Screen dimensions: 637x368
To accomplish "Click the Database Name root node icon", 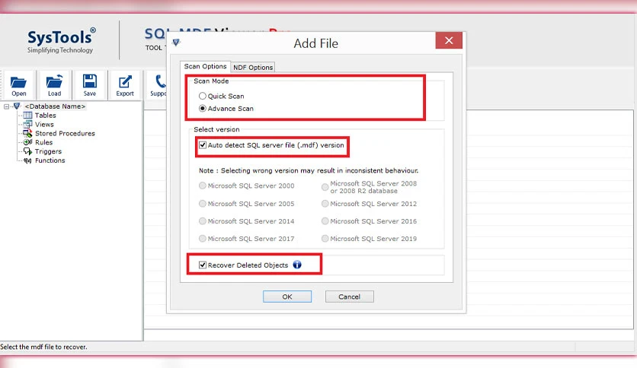I will 17,106.
